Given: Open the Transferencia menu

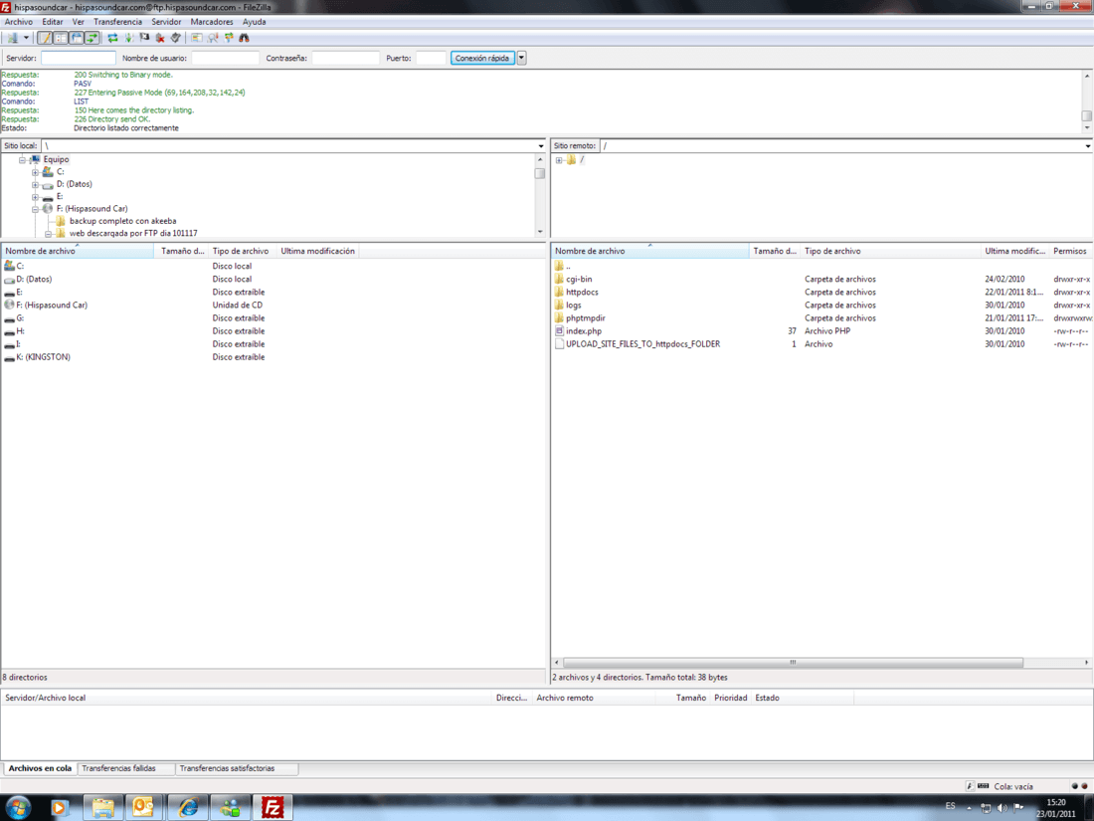Looking at the screenshot, I should [117, 22].
